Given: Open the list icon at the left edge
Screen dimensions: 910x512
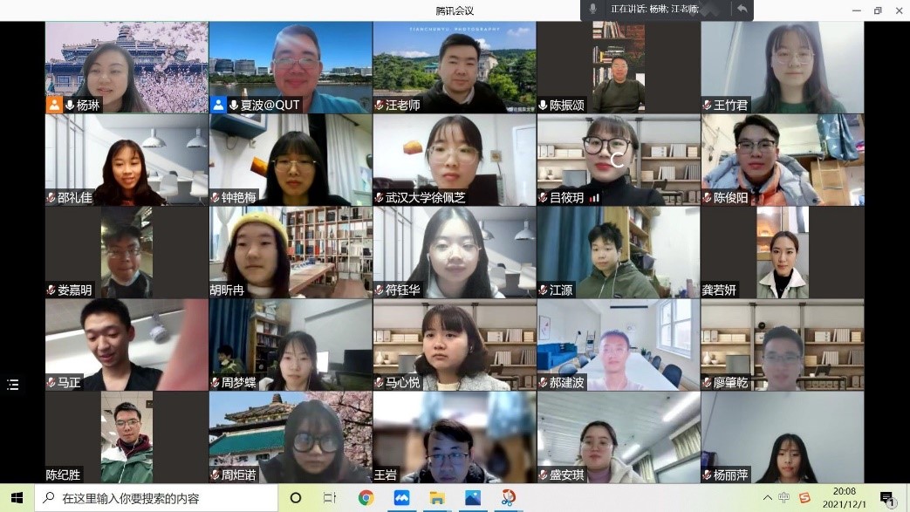Looking at the screenshot, I should pyautogui.click(x=13, y=385).
